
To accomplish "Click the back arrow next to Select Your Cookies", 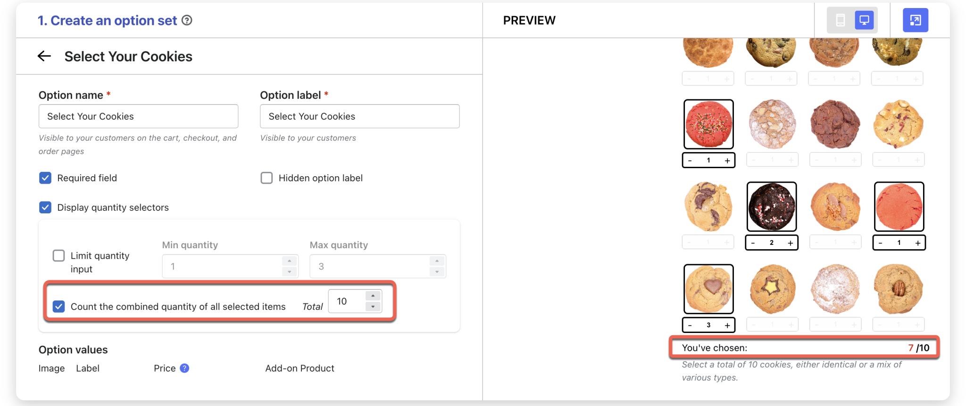I will pos(44,56).
